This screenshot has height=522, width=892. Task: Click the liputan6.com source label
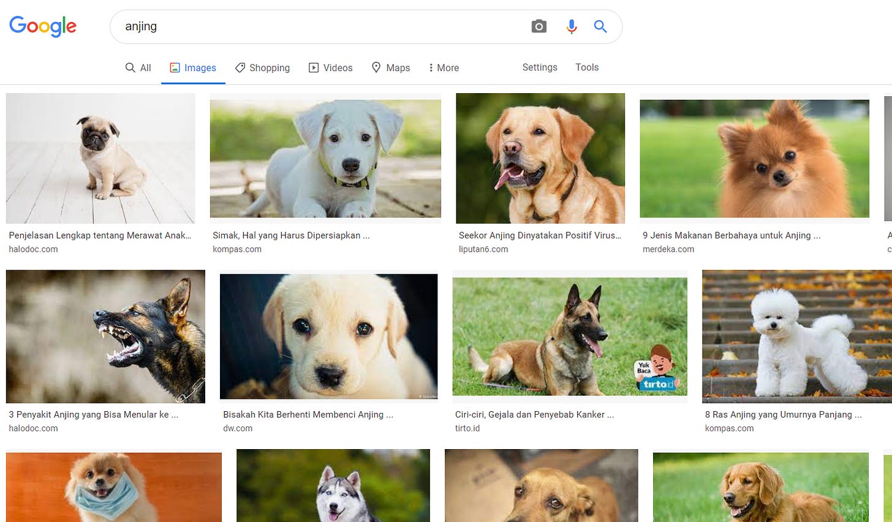(x=483, y=249)
